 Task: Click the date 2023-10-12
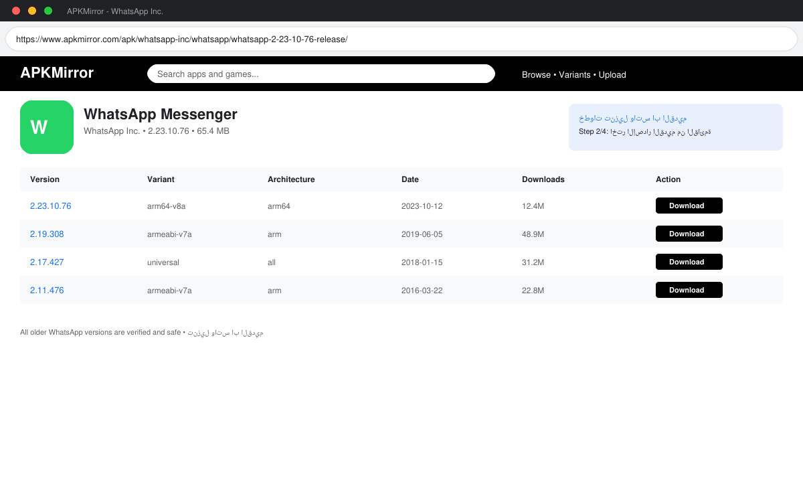pos(422,206)
